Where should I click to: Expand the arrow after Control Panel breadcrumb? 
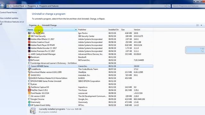26,6
